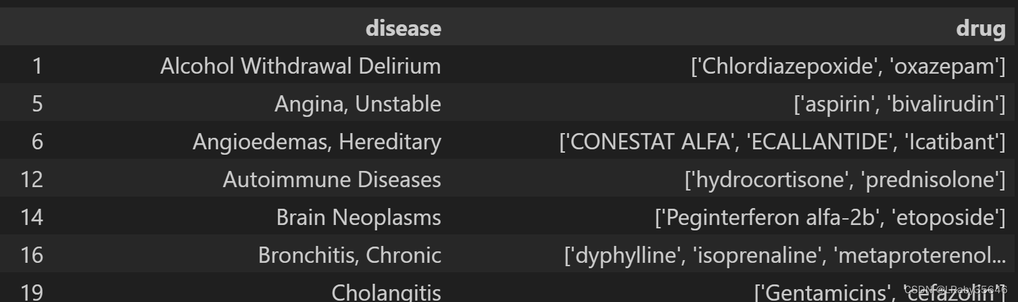Click the Cholangitis disease cell
The height and width of the screenshot is (302, 1018).
point(386,293)
